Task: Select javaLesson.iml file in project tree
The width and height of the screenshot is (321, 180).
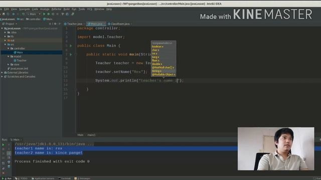Action: (x=19, y=68)
